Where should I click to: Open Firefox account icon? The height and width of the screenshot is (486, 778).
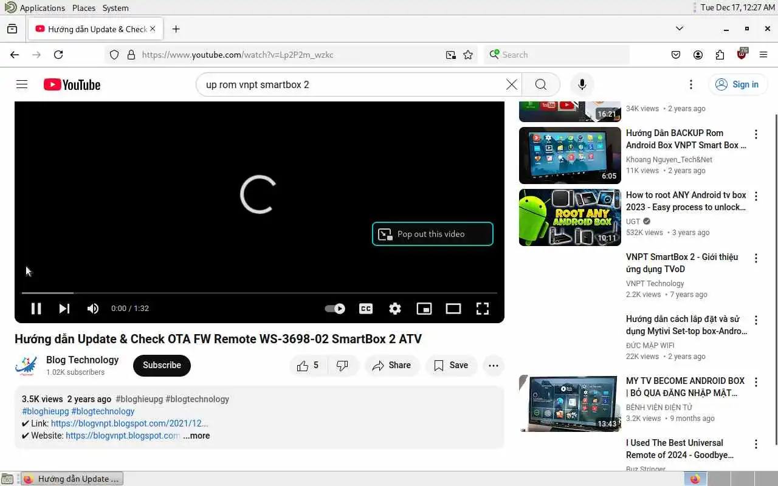pos(698,55)
